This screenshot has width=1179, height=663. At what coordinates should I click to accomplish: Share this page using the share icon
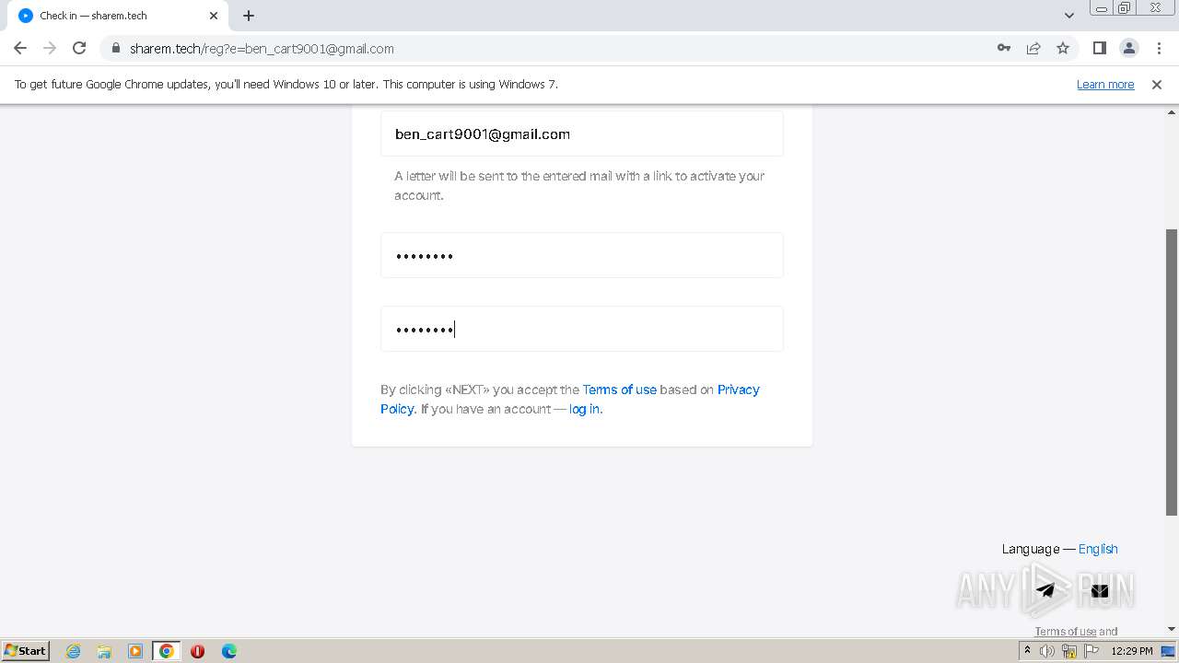pos(1033,48)
